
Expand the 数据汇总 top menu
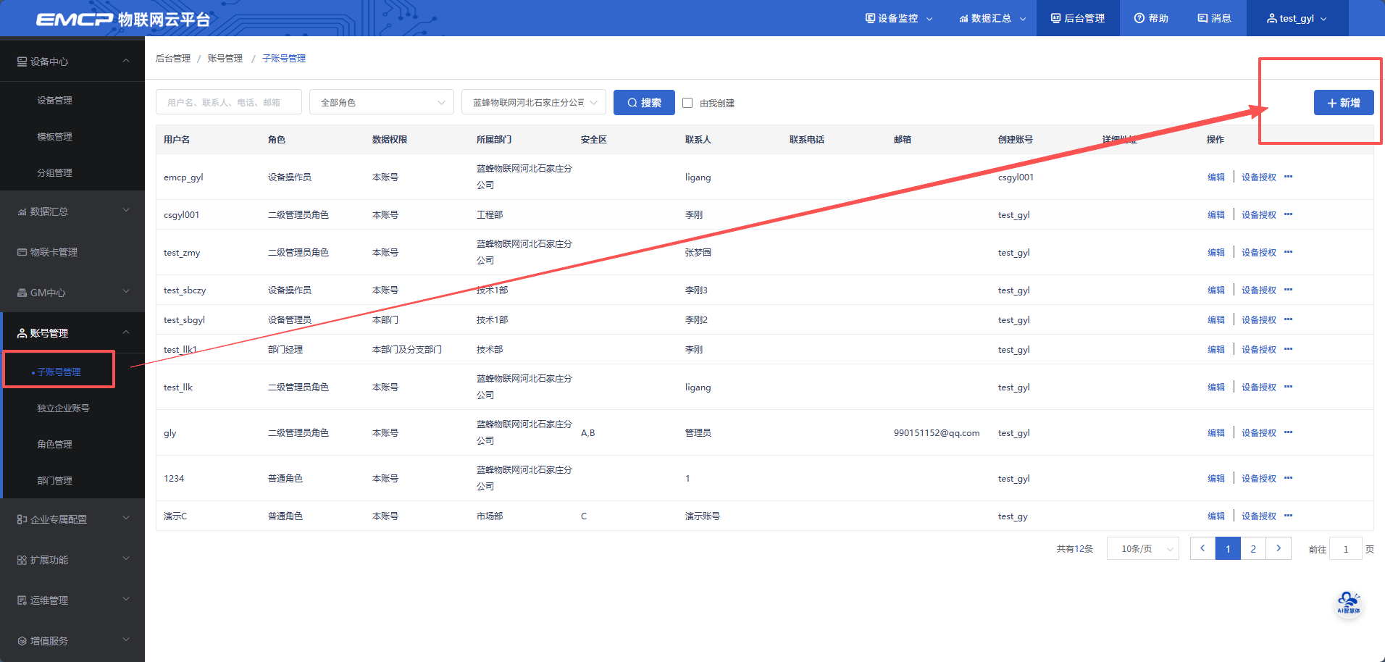[x=992, y=18]
